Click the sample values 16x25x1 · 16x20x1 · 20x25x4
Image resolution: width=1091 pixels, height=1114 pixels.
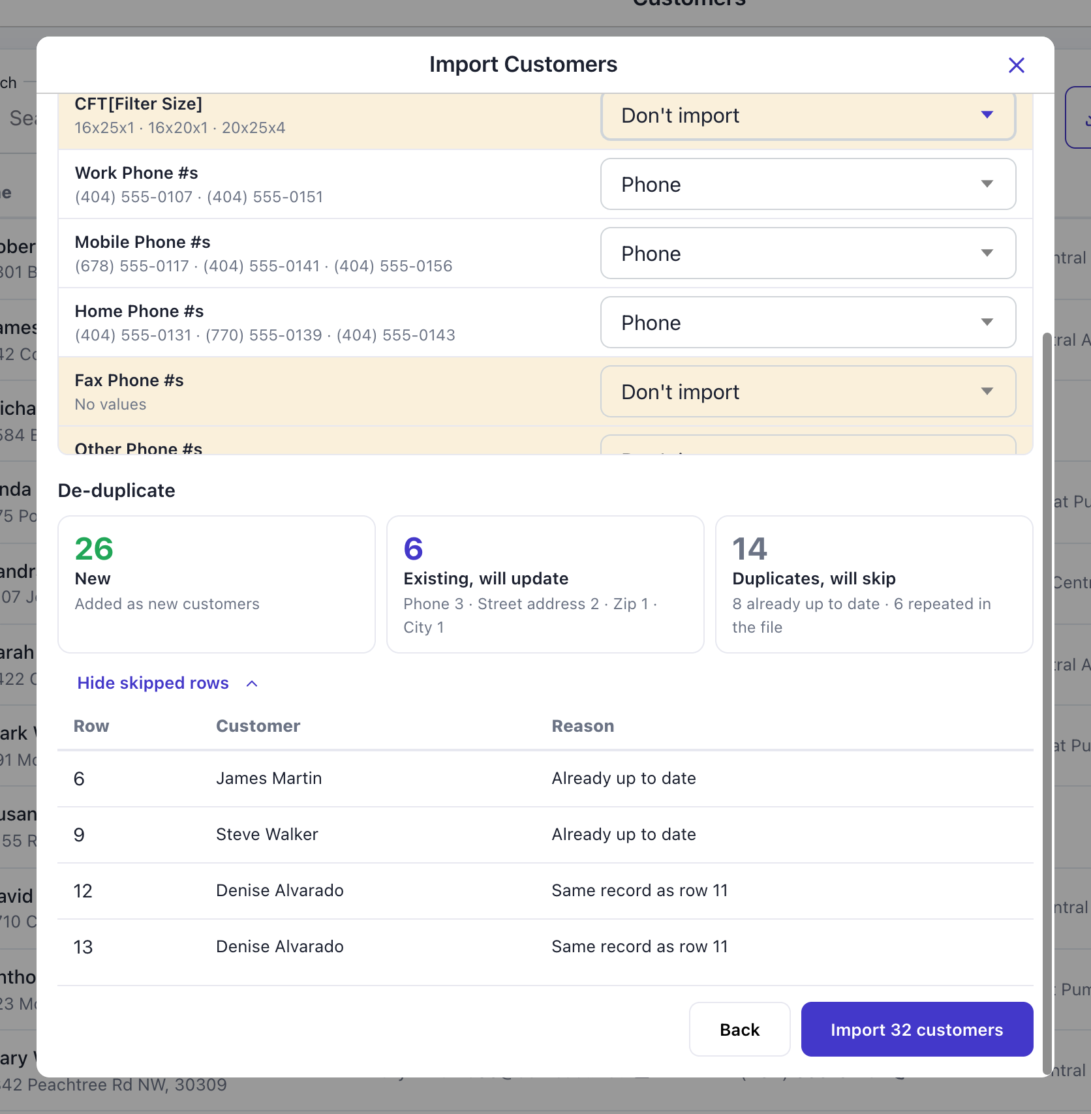[180, 128]
